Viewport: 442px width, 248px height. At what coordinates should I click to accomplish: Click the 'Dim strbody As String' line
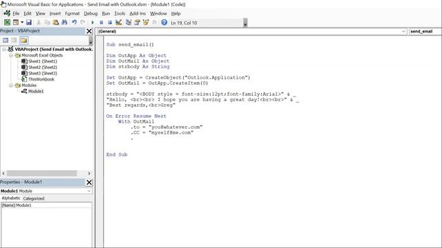138,66
